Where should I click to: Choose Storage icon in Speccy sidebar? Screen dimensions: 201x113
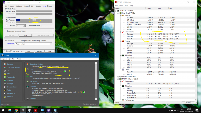5,84
